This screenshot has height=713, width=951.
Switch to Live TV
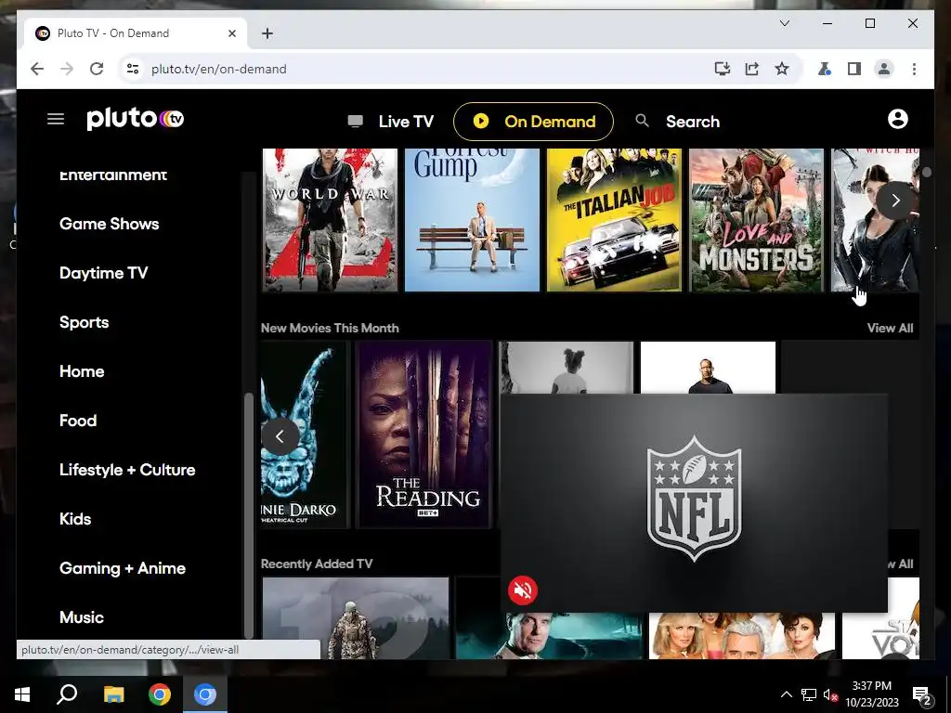coord(391,122)
